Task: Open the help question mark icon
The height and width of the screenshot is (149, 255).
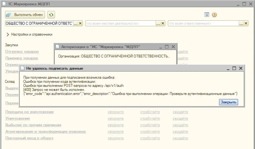Action: click(x=214, y=15)
